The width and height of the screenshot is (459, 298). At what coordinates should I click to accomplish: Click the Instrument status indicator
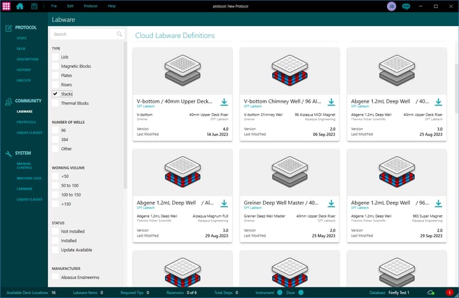point(280,293)
